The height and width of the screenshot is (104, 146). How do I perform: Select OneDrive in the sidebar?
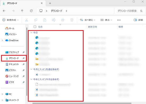[x=12, y=40]
